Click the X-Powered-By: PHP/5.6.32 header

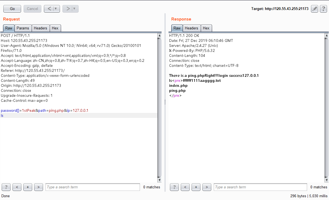[192, 50]
